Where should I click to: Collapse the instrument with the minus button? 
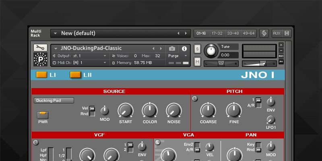[281, 50]
